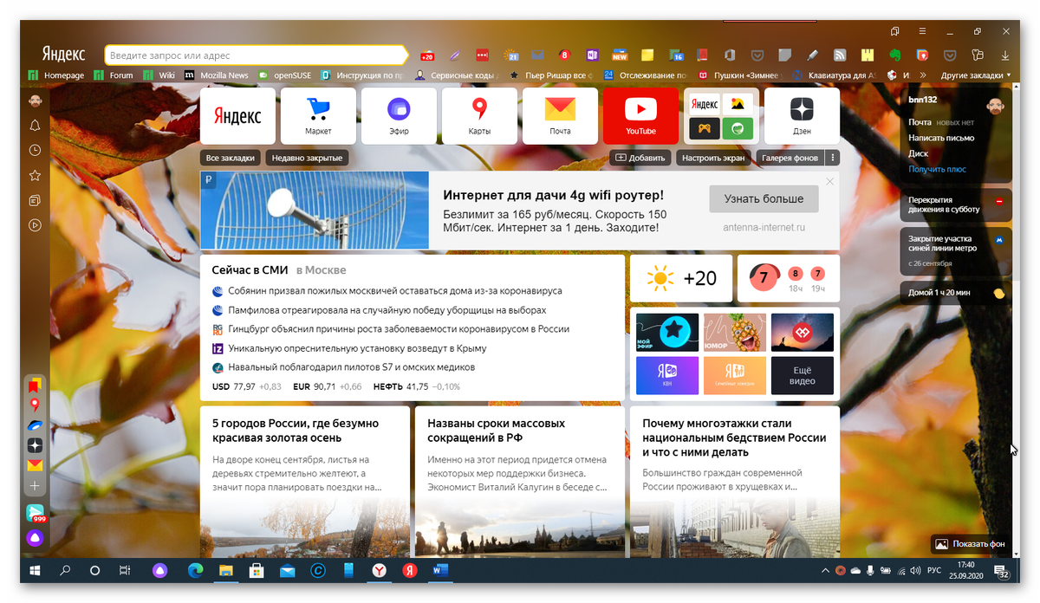Switch keyboard language РУС in tray
1040x603 pixels.
click(934, 571)
